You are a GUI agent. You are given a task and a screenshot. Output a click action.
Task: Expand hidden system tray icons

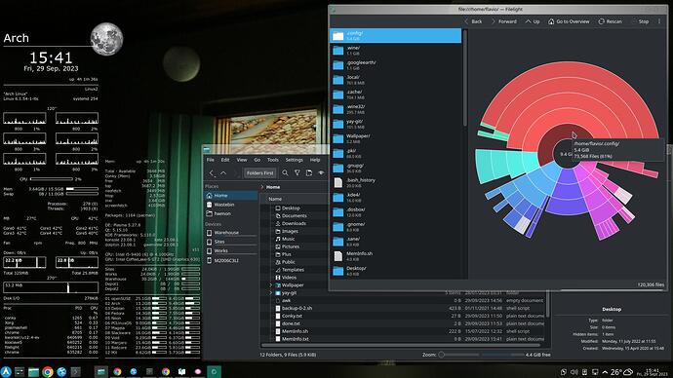pyautogui.click(x=605, y=372)
